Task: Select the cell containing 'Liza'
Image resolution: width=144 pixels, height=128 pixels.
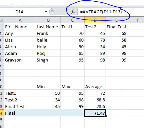Action: (20, 40)
